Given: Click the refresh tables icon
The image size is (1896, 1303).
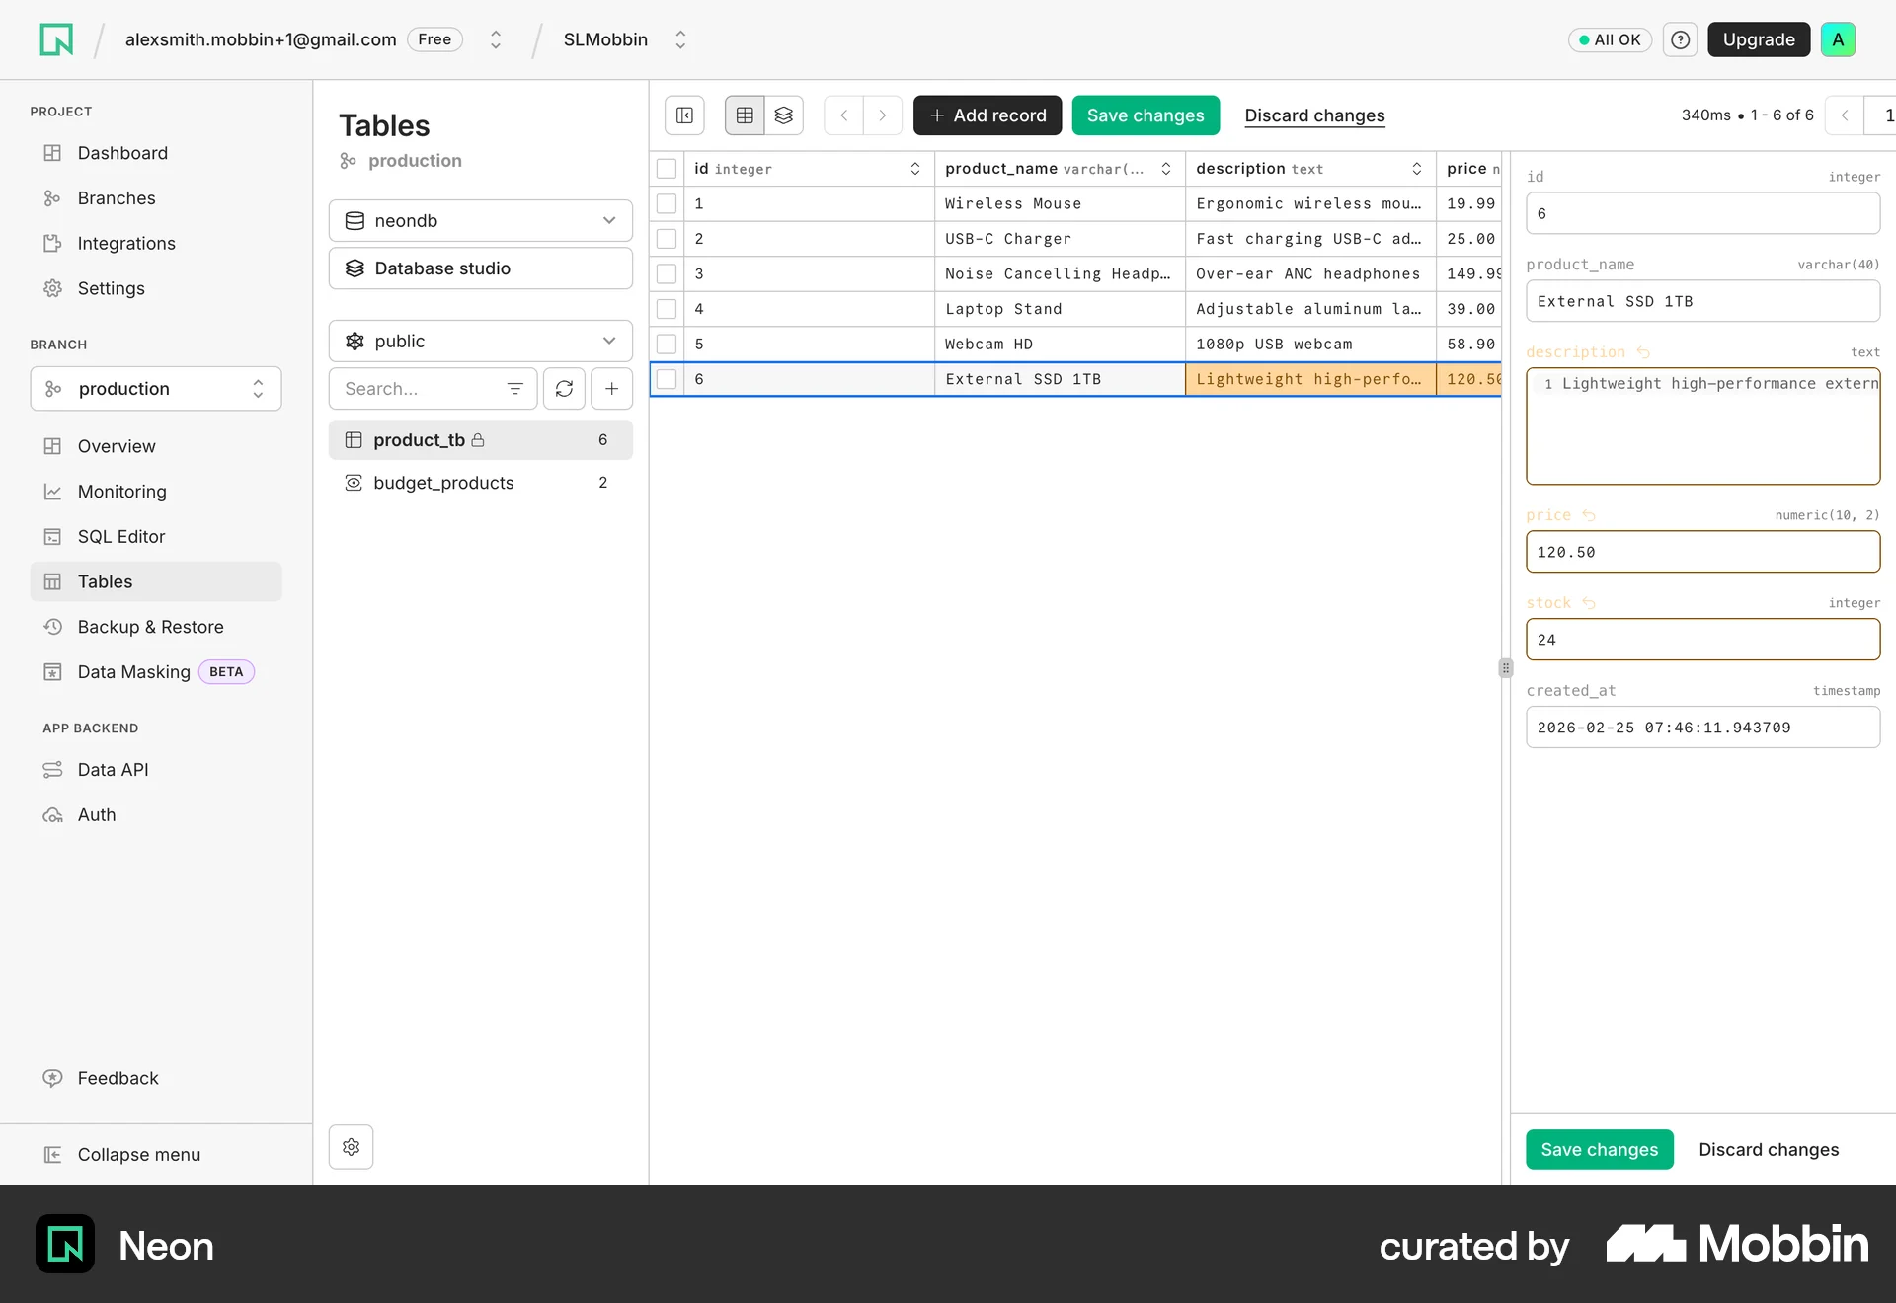Looking at the screenshot, I should (564, 389).
